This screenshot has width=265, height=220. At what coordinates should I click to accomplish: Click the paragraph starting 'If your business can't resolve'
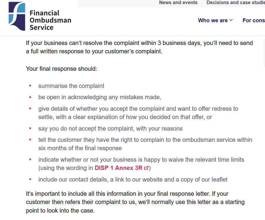(139, 47)
